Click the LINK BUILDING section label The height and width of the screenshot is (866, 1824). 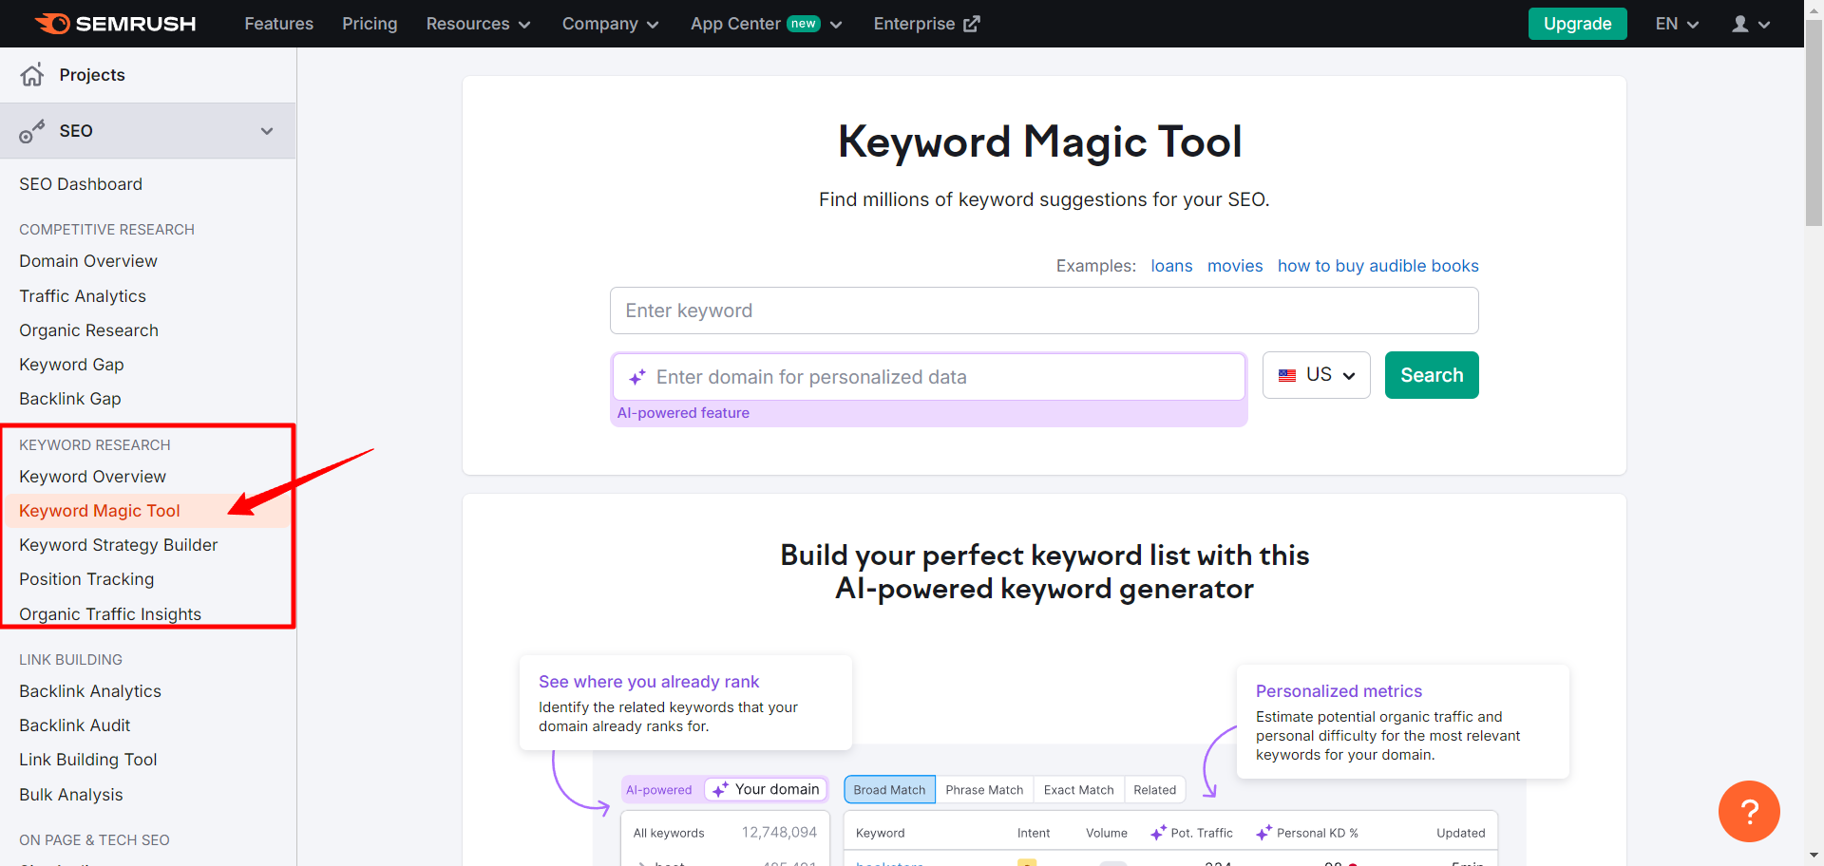pos(70,660)
